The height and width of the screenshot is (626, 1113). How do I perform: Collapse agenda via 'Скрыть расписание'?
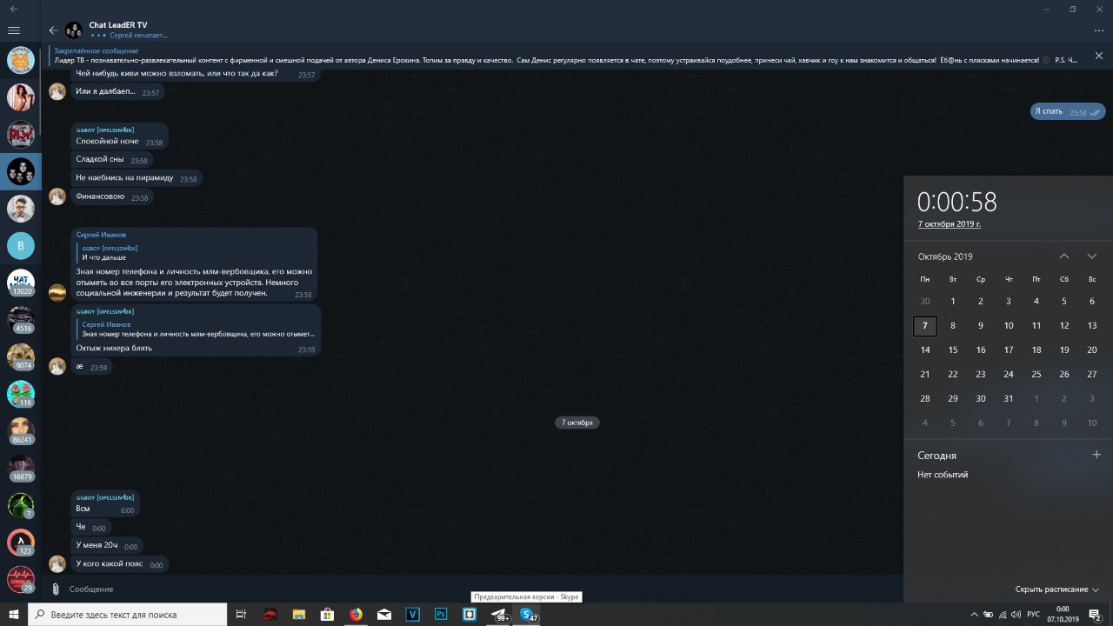tap(1057, 589)
